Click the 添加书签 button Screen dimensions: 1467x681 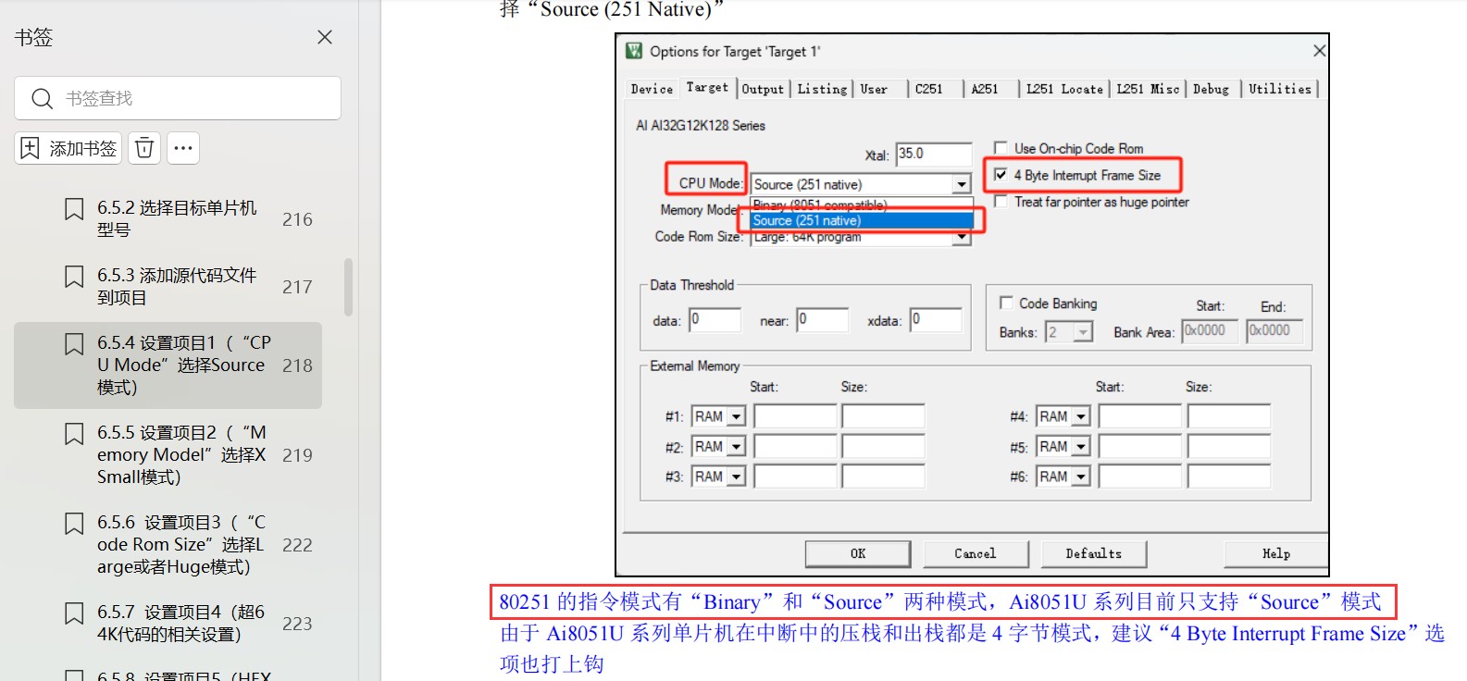pos(68,148)
